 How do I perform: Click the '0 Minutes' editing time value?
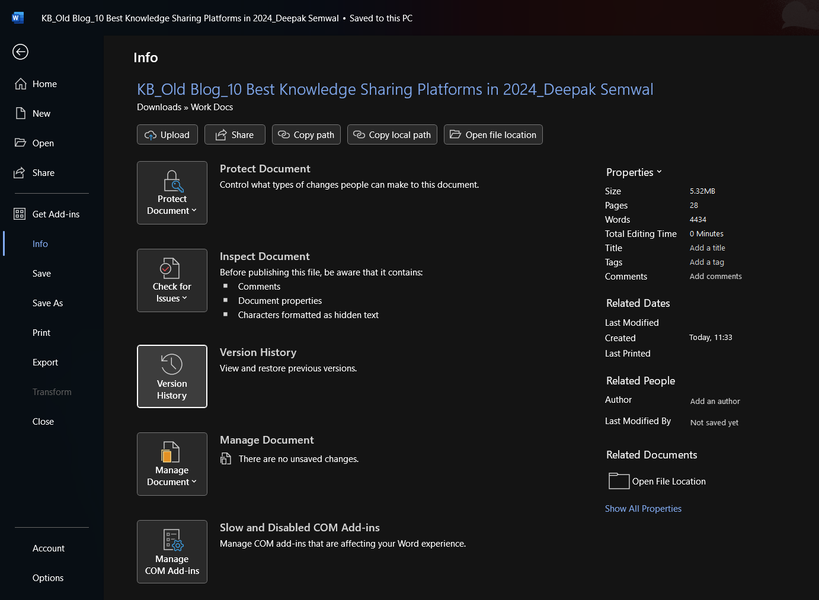706,234
